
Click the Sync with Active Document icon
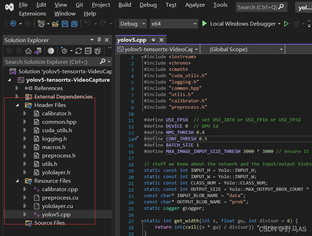[x=79, y=51]
